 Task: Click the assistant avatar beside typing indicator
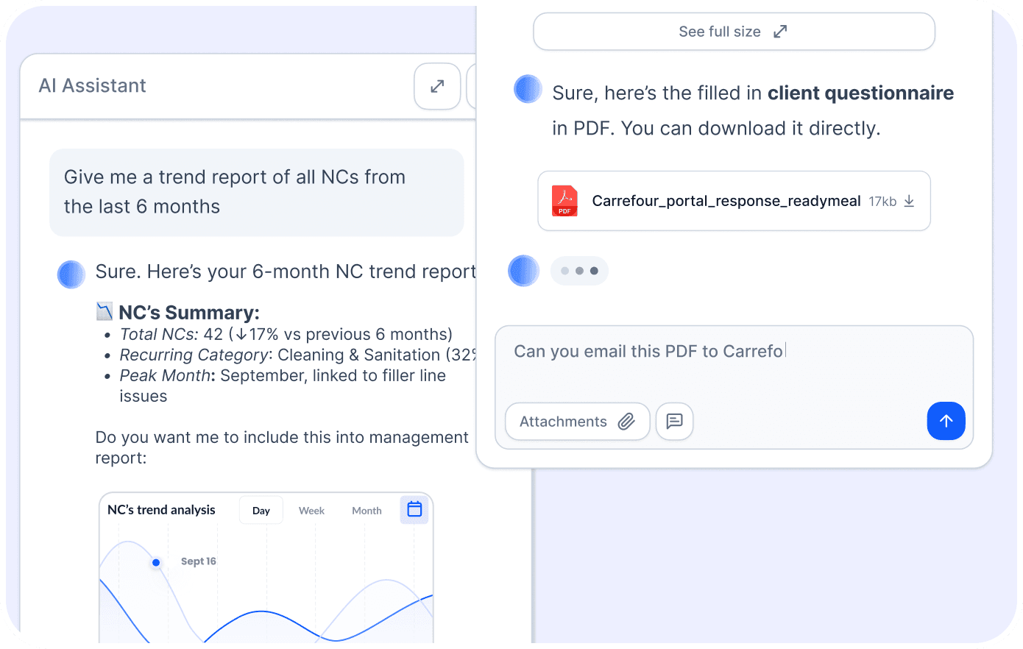point(524,271)
